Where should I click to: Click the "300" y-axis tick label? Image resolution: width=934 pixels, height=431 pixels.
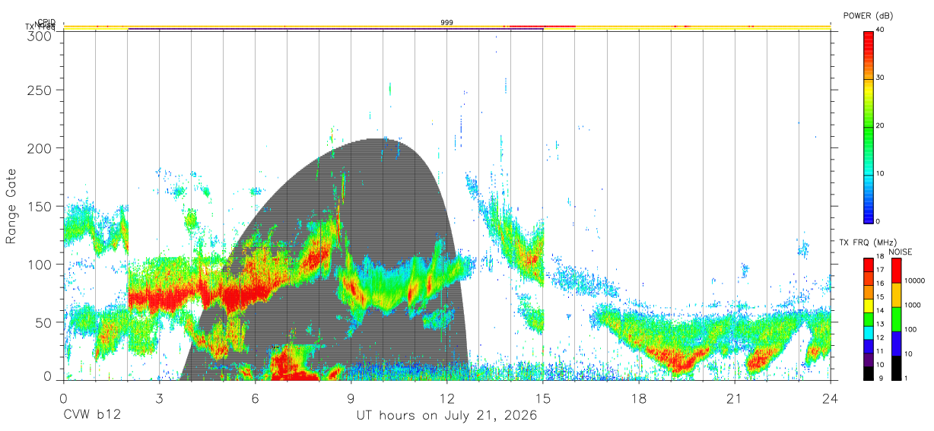[40, 35]
